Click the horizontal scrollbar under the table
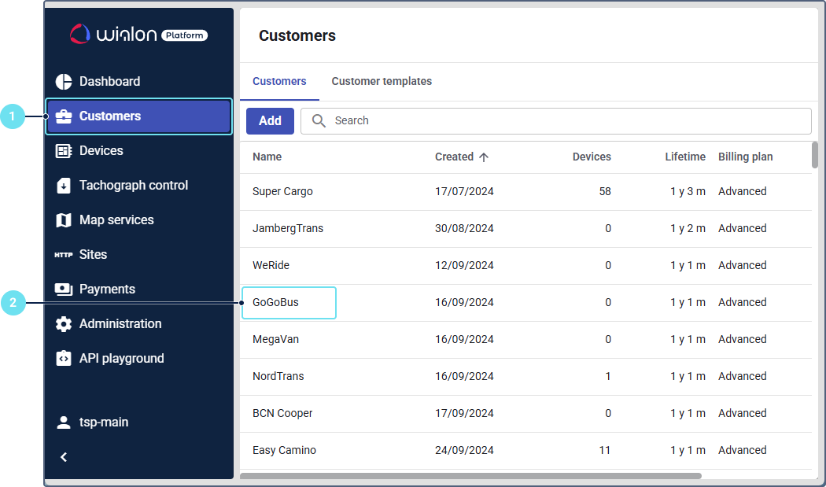 pyautogui.click(x=470, y=476)
